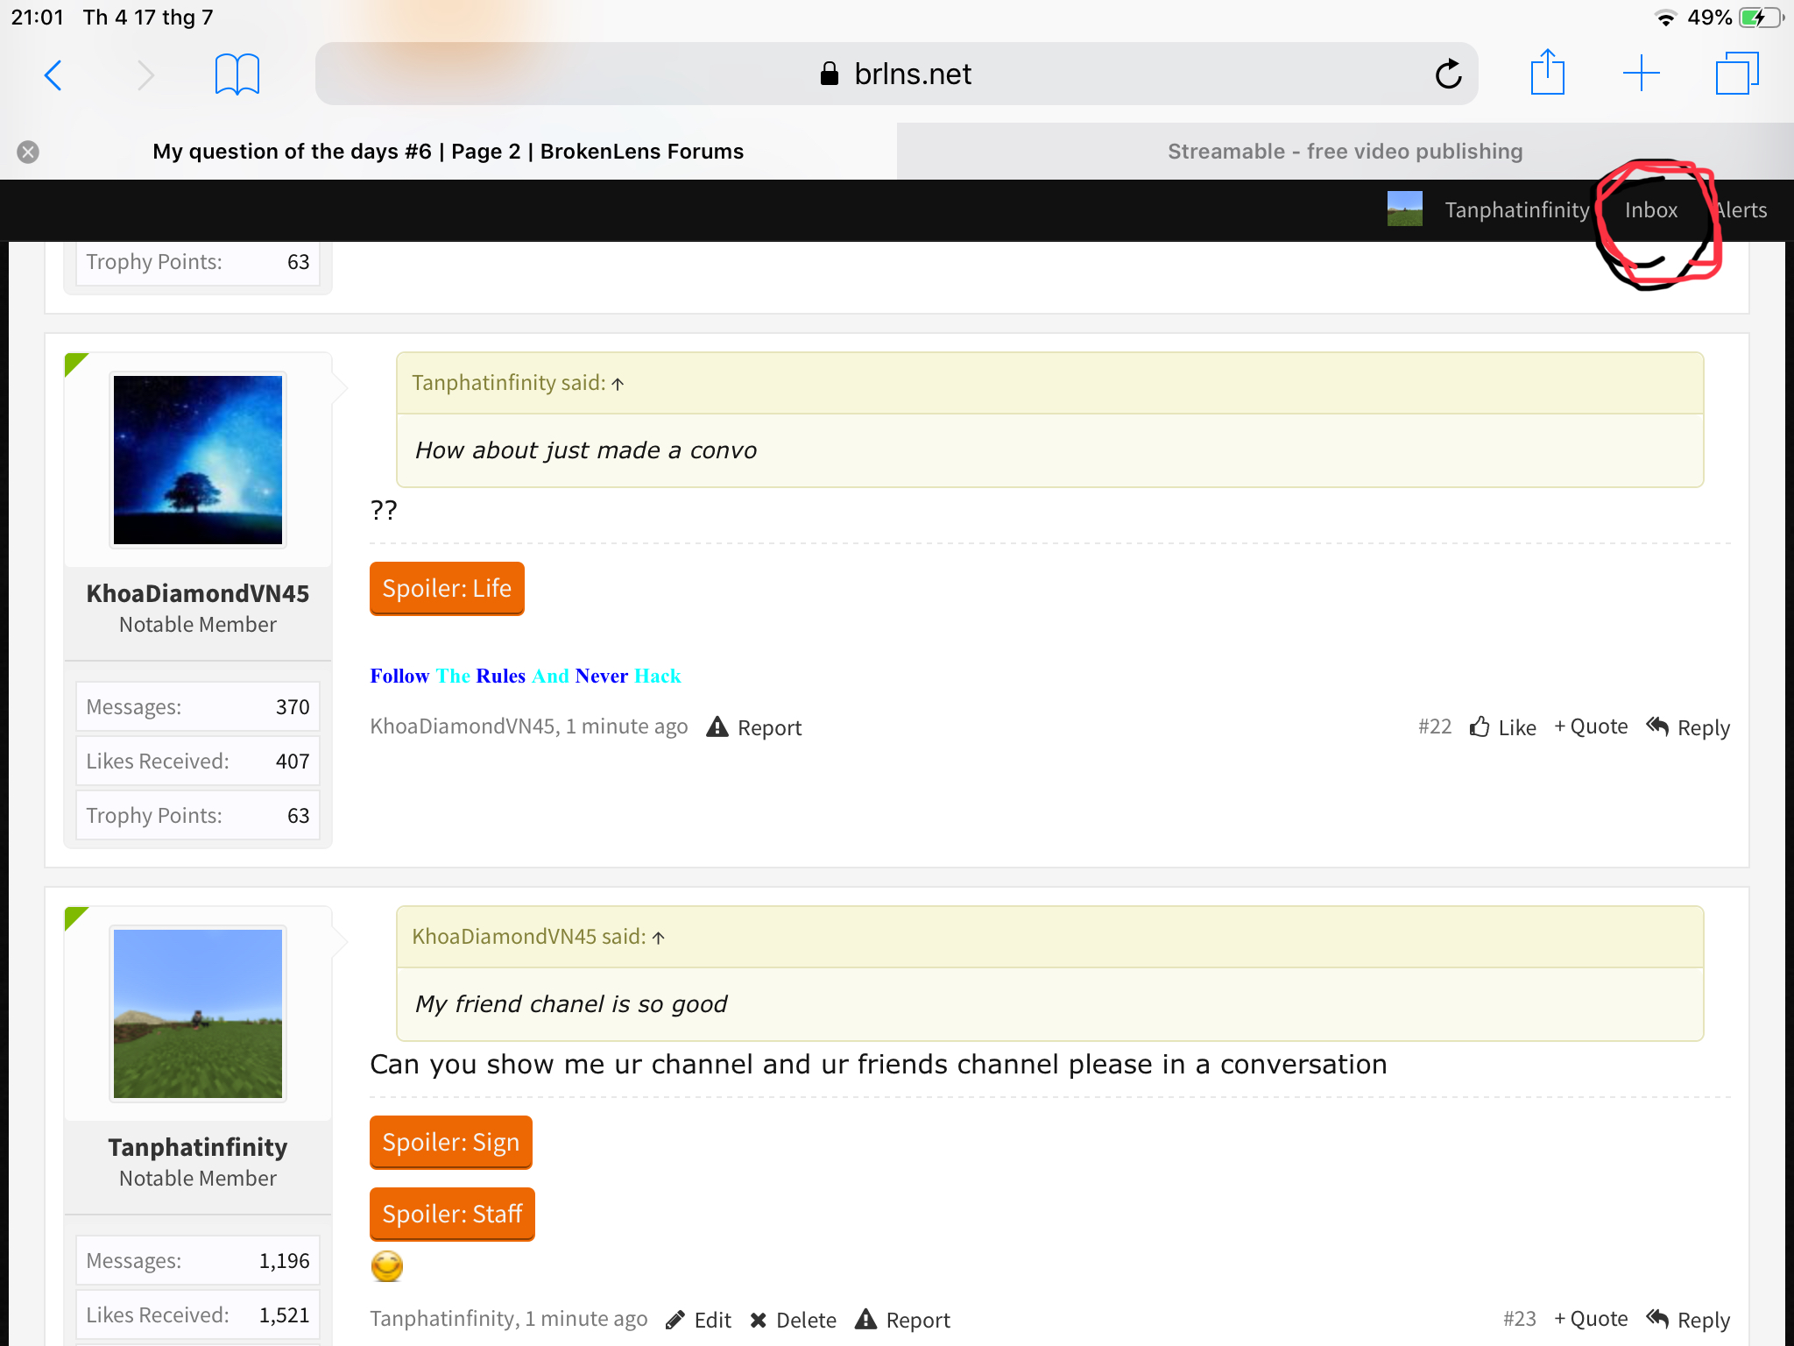Like post #22 by KhoaDiamondVN45

point(1503,727)
